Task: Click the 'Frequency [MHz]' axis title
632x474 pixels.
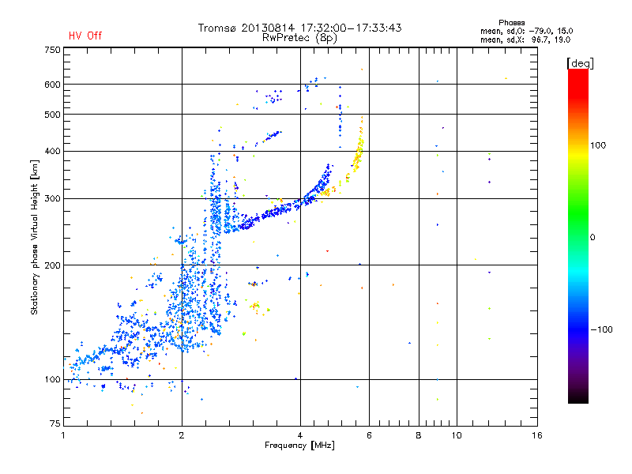Action: point(299,446)
